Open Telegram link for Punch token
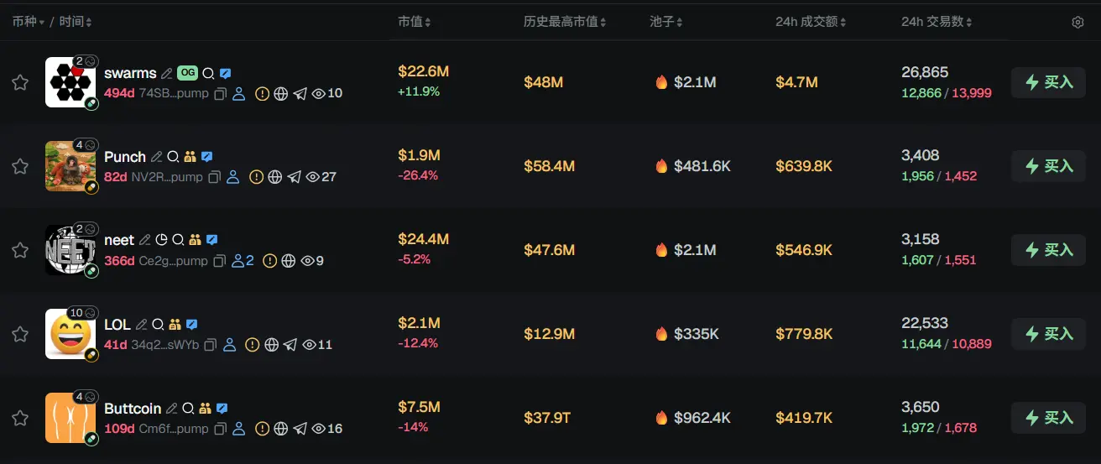The image size is (1101, 464). (x=294, y=177)
